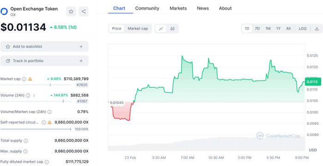The image size is (323, 166).
Task: Select the 7D time range
Action: click(257, 29)
